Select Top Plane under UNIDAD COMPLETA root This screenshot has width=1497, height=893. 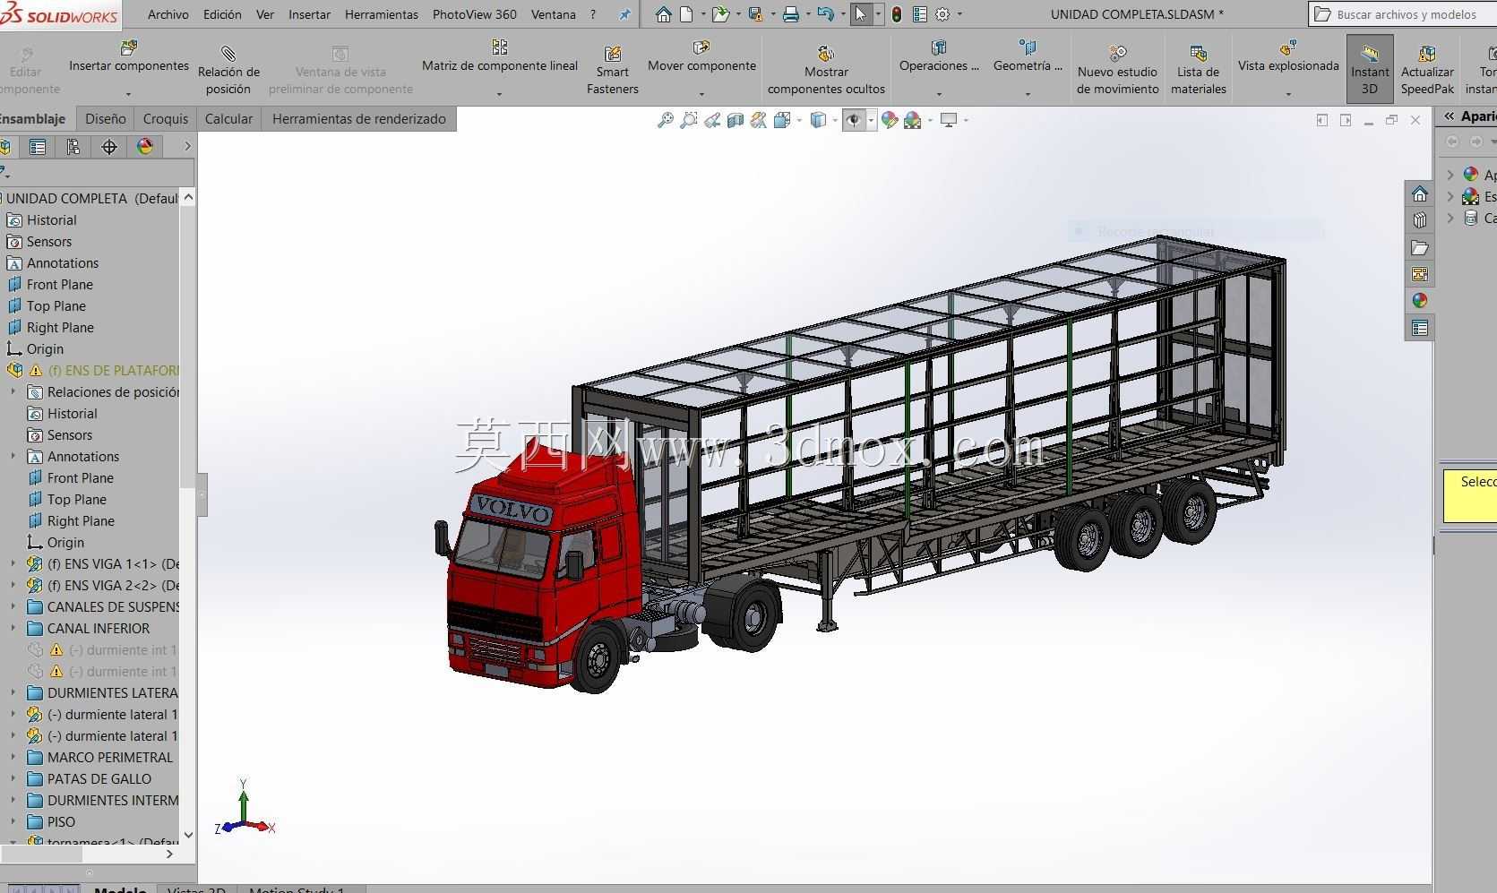click(56, 306)
